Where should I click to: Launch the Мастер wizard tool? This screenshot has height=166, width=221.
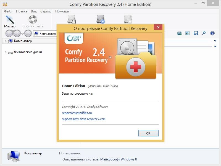click(10, 22)
